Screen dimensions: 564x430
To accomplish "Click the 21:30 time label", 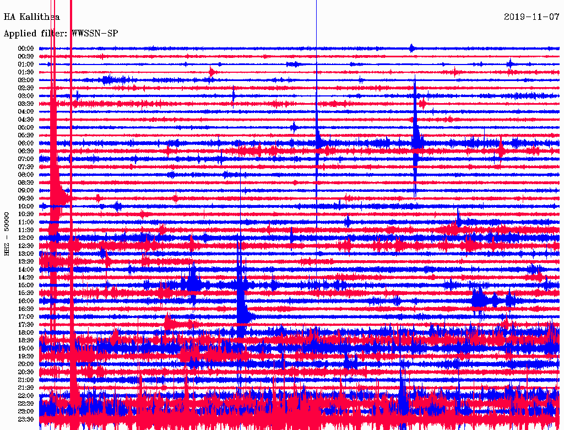I will tap(26, 388).
